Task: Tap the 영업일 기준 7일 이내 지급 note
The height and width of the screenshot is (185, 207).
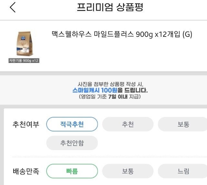Action: click(x=110, y=97)
